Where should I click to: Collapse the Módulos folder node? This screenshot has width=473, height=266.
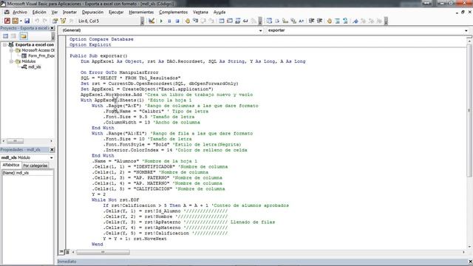pos(11,61)
